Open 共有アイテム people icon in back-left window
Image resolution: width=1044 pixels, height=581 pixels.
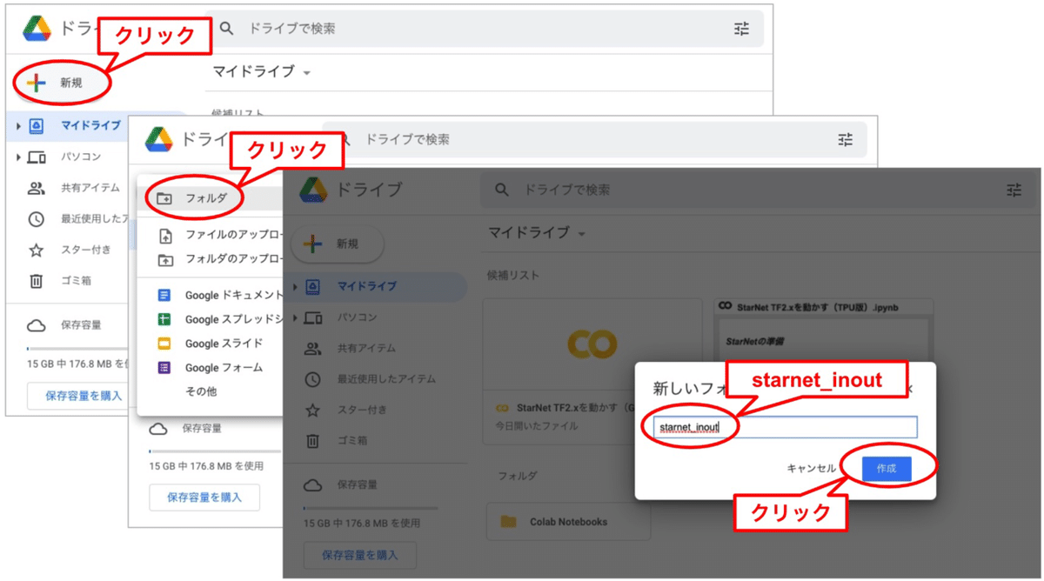tap(37, 189)
